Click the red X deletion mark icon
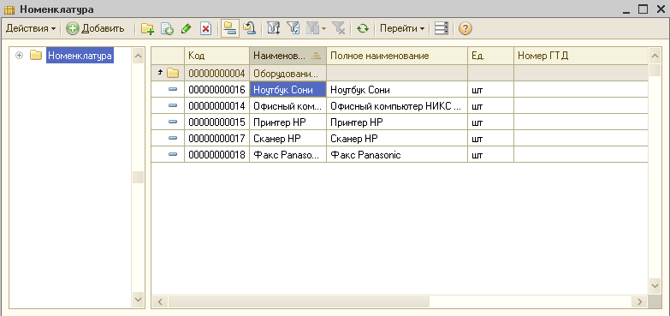This screenshot has height=316, width=670. click(x=206, y=28)
